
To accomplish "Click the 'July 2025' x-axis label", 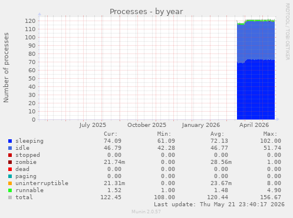I will [93, 125].
